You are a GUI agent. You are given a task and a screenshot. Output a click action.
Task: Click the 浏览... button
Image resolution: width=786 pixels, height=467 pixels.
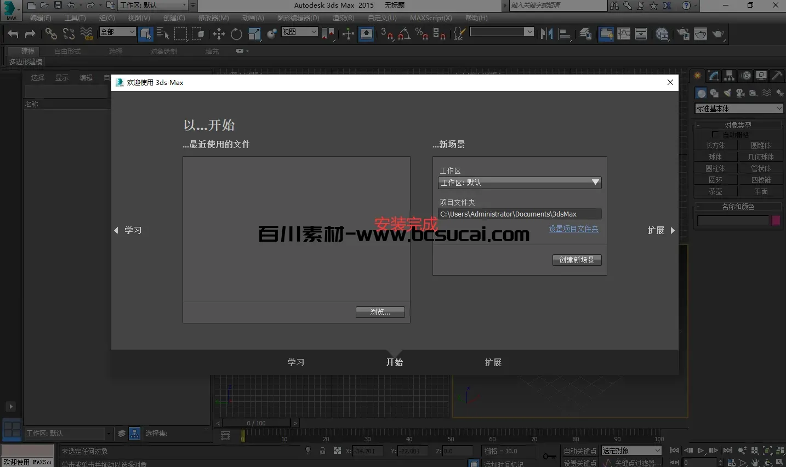coord(380,312)
